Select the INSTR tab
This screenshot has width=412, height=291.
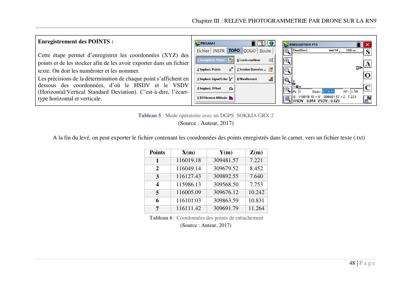(219, 51)
